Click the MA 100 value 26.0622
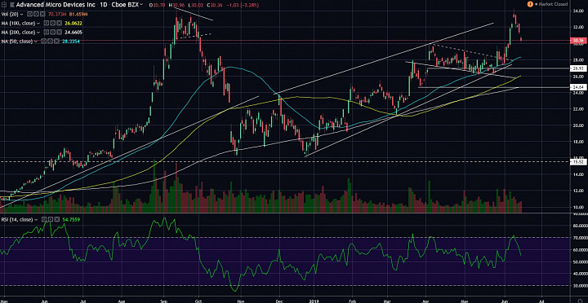This screenshot has width=588, height=303. [x=73, y=23]
